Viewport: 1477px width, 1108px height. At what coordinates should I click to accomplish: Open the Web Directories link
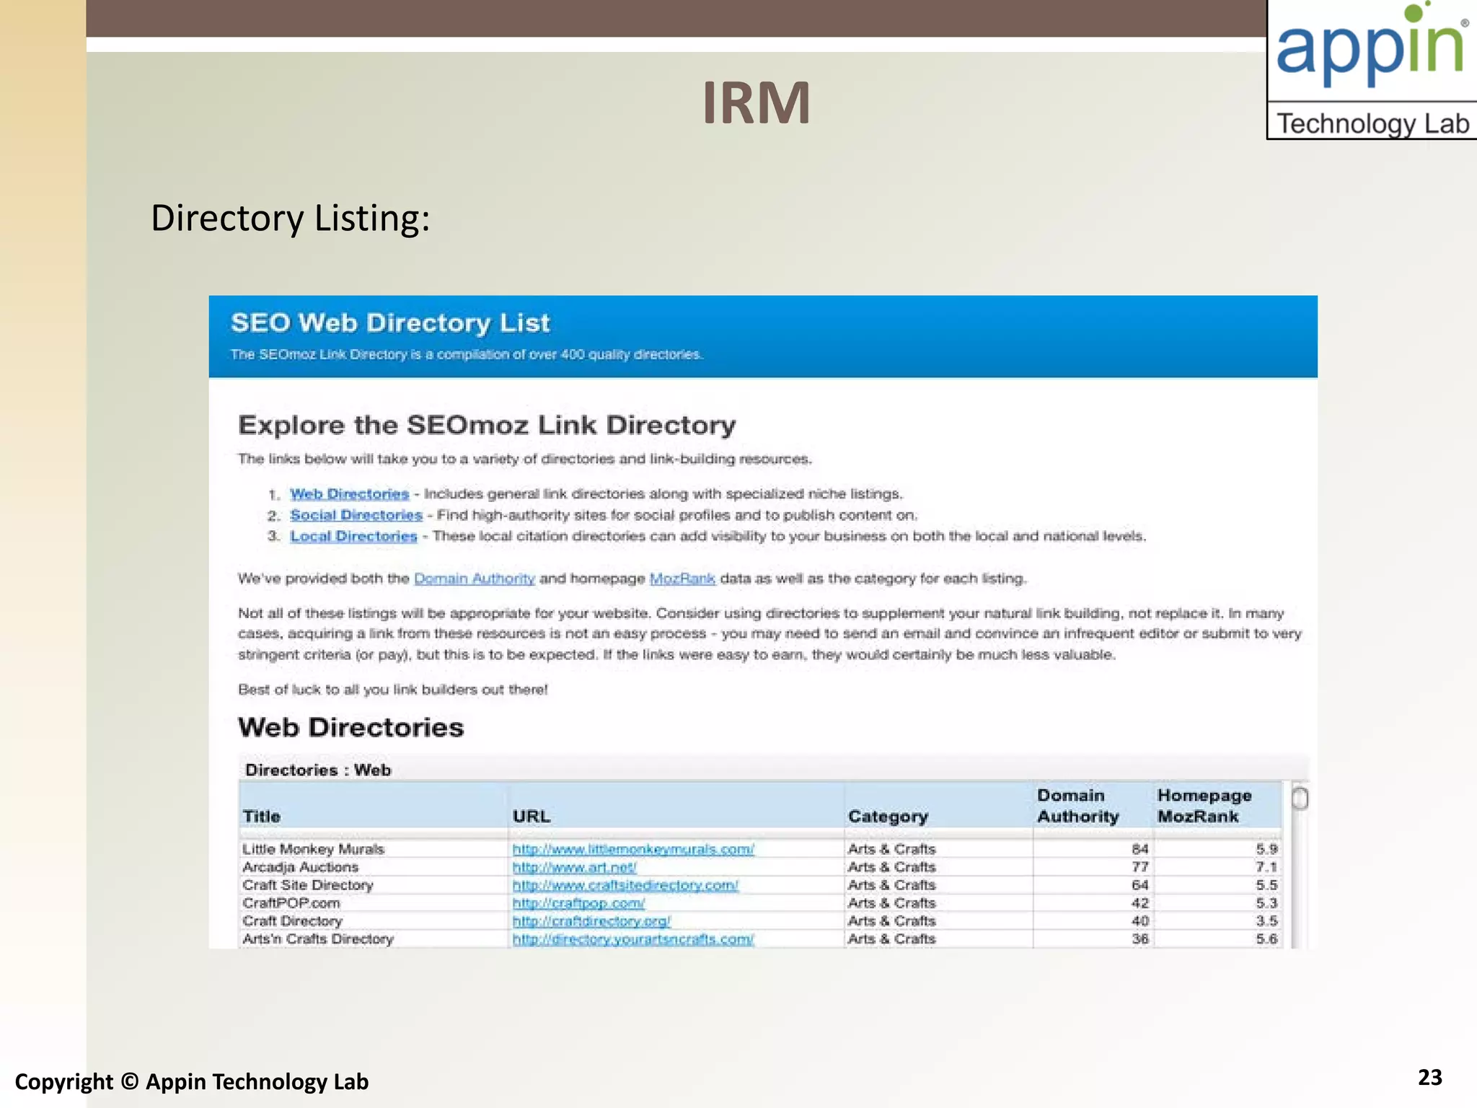tap(350, 494)
